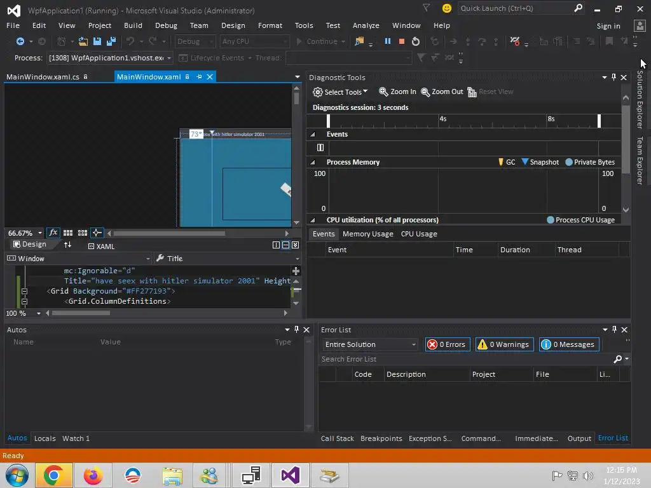Collapse the Process Memory section

click(313, 162)
